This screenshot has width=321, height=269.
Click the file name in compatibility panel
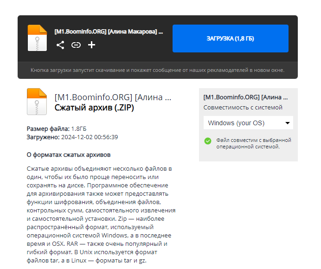[245, 97]
